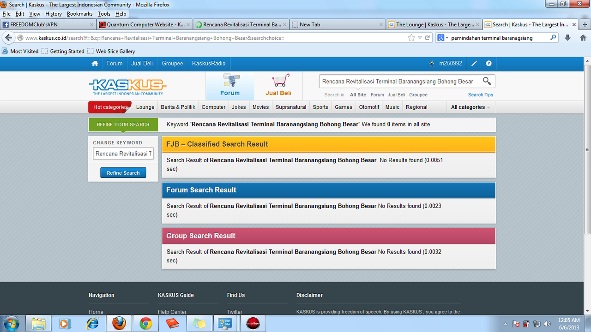The width and height of the screenshot is (591, 332).
Task: Open the Bookmarks menu
Action: click(x=80, y=14)
